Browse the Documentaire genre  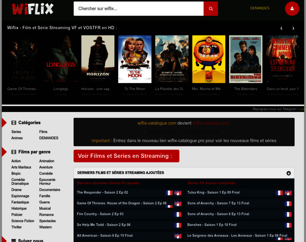[50, 190]
